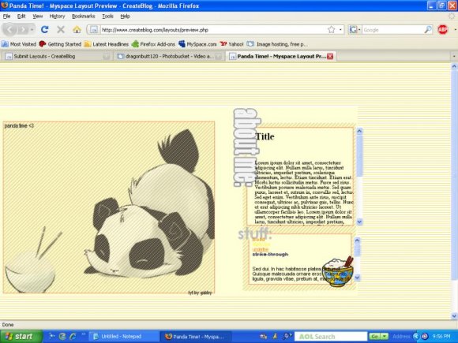Open the MySpace.com bookmark
The image size is (458, 343).
coord(197,44)
